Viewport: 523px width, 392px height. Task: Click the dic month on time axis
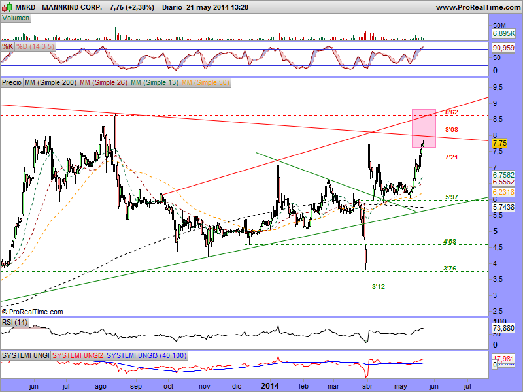pyautogui.click(x=237, y=386)
